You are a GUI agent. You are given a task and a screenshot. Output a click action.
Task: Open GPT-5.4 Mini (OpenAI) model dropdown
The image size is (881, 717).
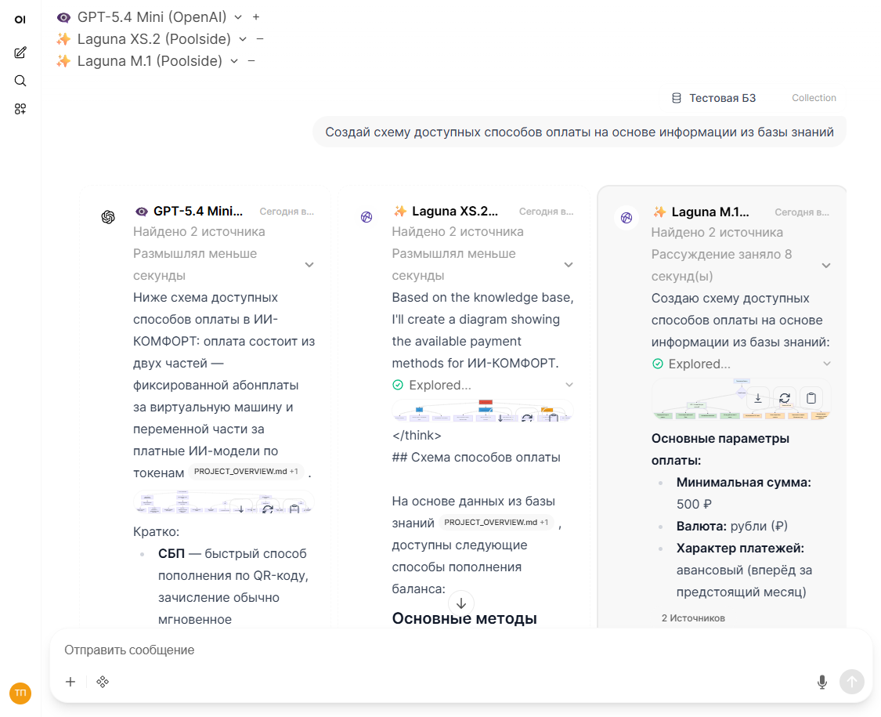pyautogui.click(x=152, y=17)
